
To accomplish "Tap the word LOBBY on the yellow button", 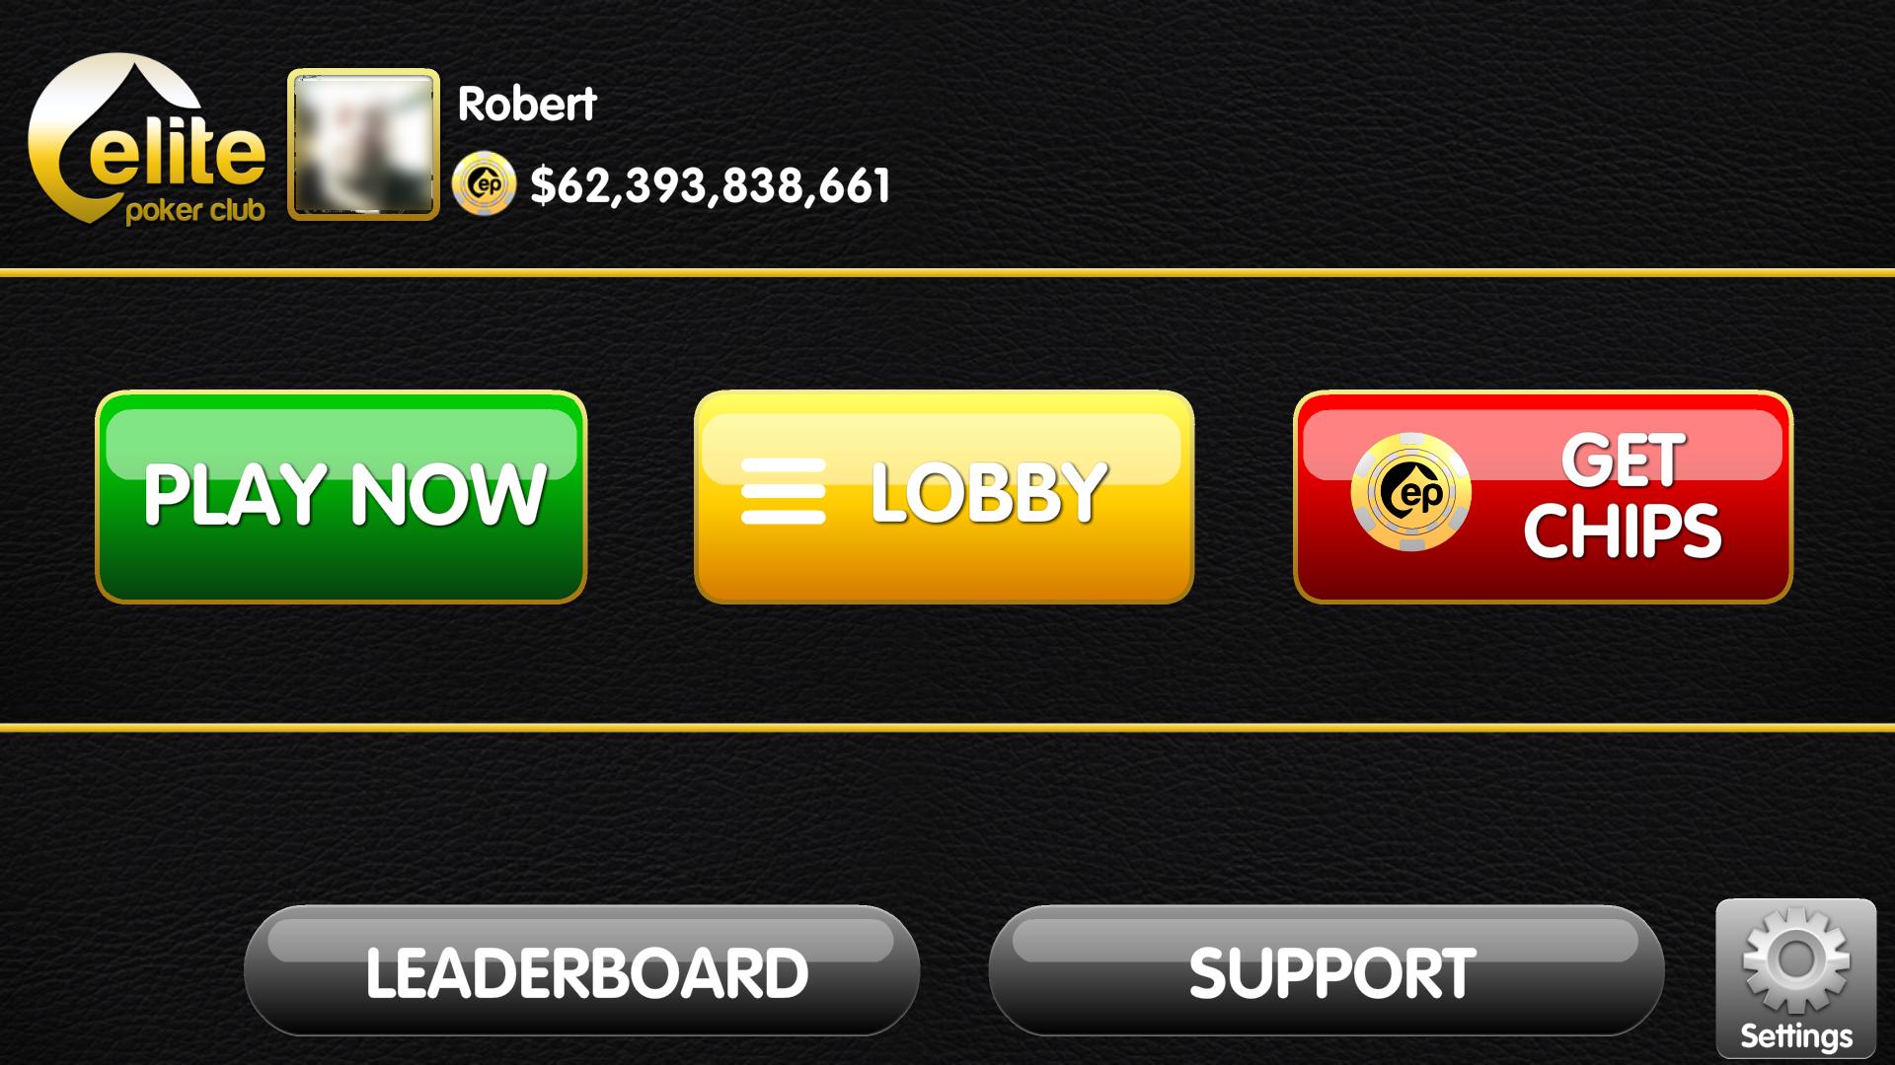I will [x=988, y=492].
